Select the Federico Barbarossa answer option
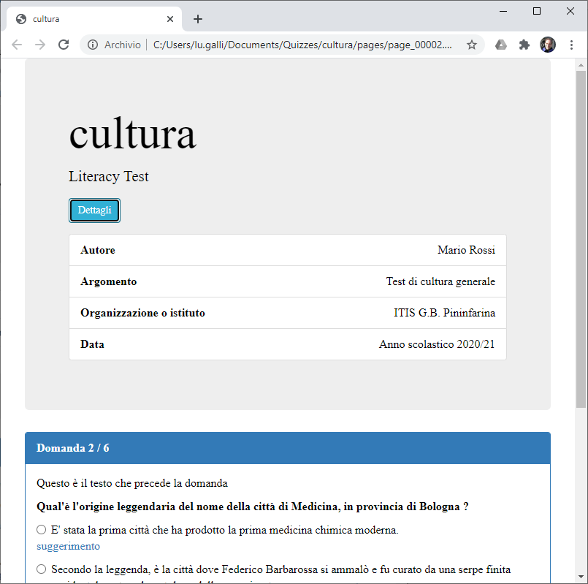Viewport: 588px width, 584px height. click(41, 569)
